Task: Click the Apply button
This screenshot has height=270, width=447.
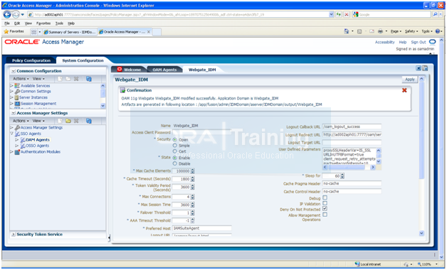Action: pyautogui.click(x=410, y=80)
